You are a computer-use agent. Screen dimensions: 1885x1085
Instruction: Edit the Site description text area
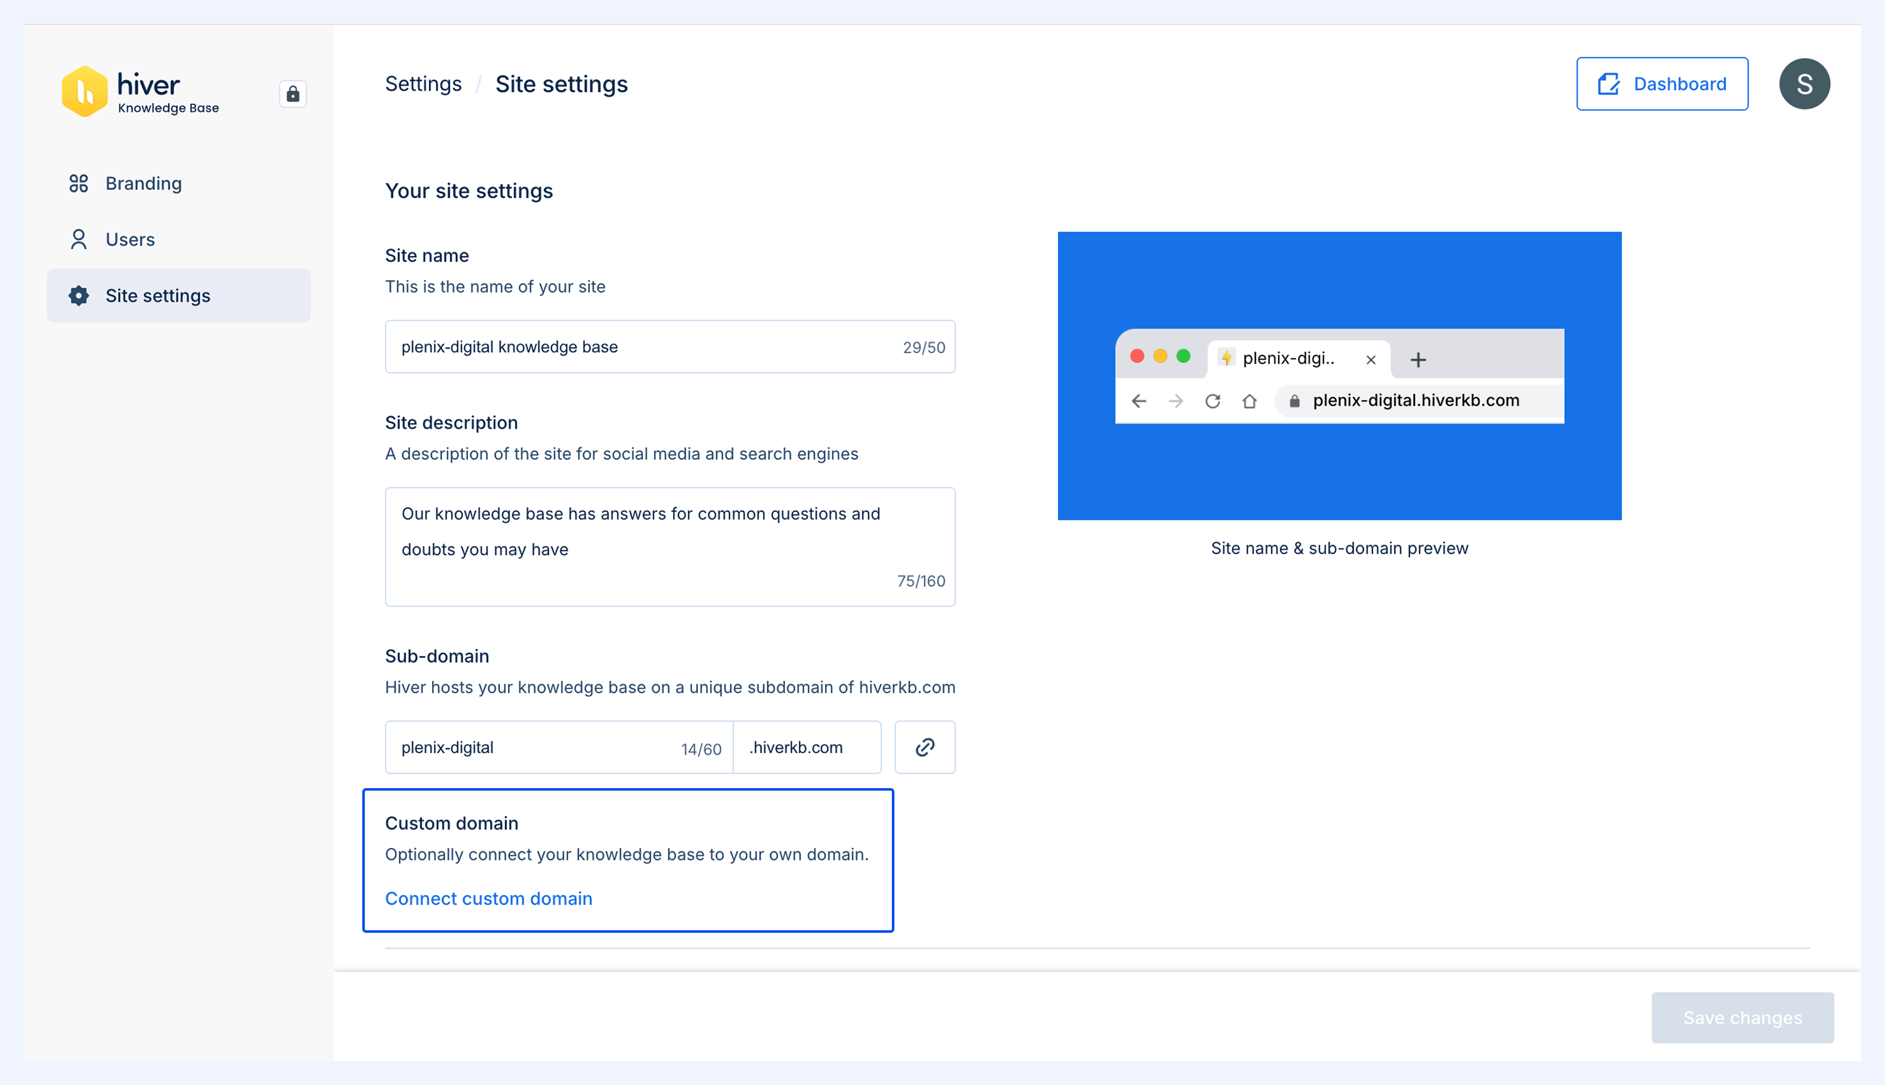click(670, 547)
